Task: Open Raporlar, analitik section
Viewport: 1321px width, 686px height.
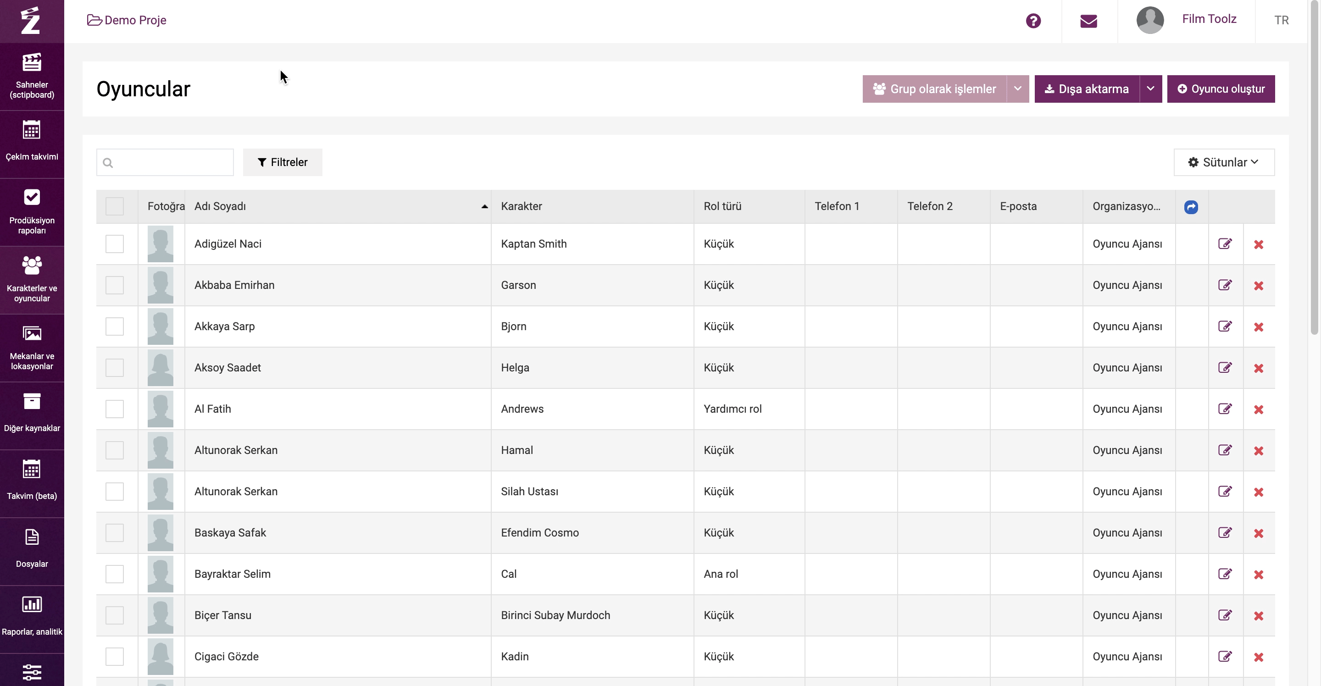Action: (32, 619)
